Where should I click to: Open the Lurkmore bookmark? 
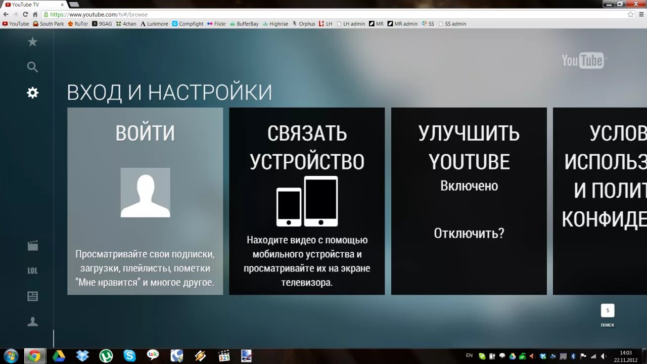tap(154, 24)
